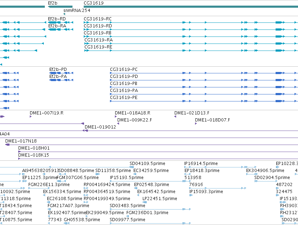Click BAC end DME1-018D07.F
The image size is (298, 225).
[213, 120]
